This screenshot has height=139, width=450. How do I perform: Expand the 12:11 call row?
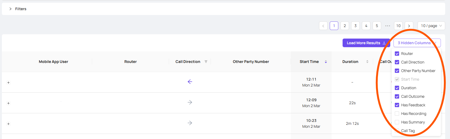[x=9, y=82]
